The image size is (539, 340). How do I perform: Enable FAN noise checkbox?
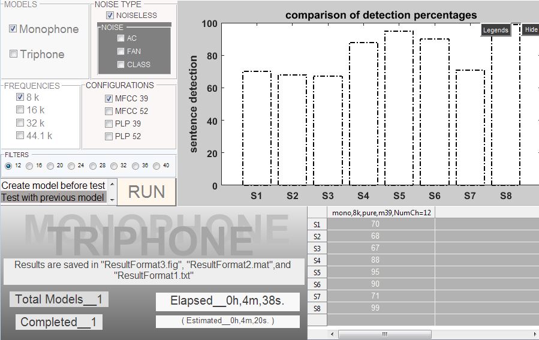pyautogui.click(x=121, y=52)
